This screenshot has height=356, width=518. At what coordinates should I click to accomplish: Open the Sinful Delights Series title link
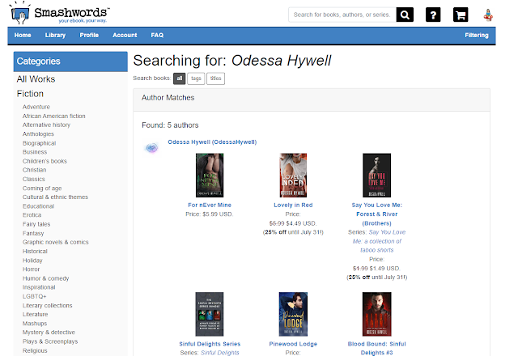pos(210,344)
